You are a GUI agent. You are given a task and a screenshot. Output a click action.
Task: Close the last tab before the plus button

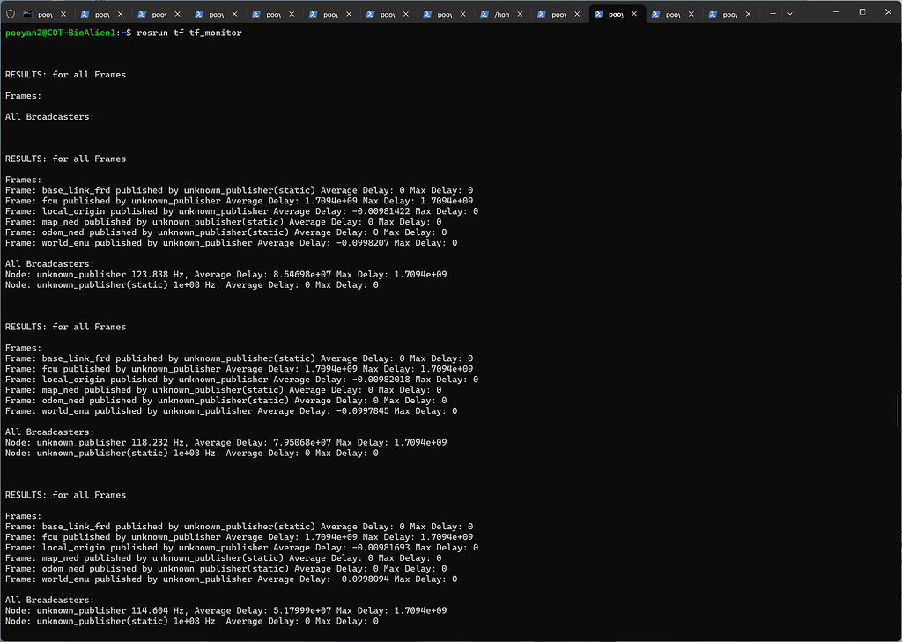pos(749,14)
